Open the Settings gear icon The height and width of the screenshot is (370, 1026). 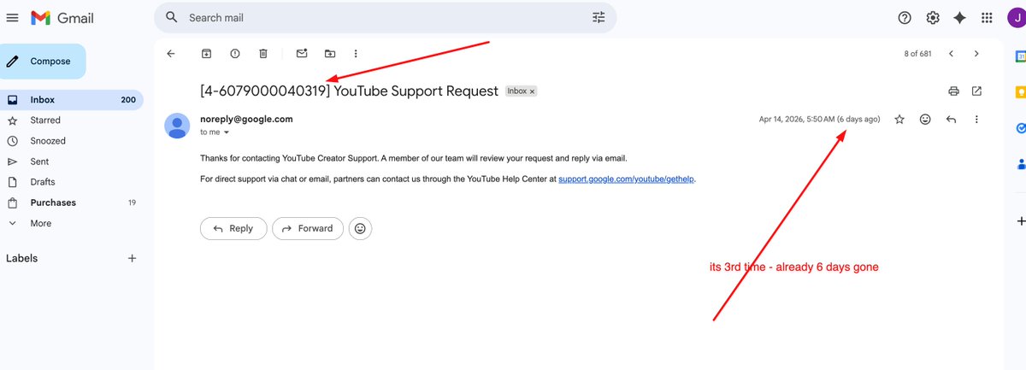(933, 18)
